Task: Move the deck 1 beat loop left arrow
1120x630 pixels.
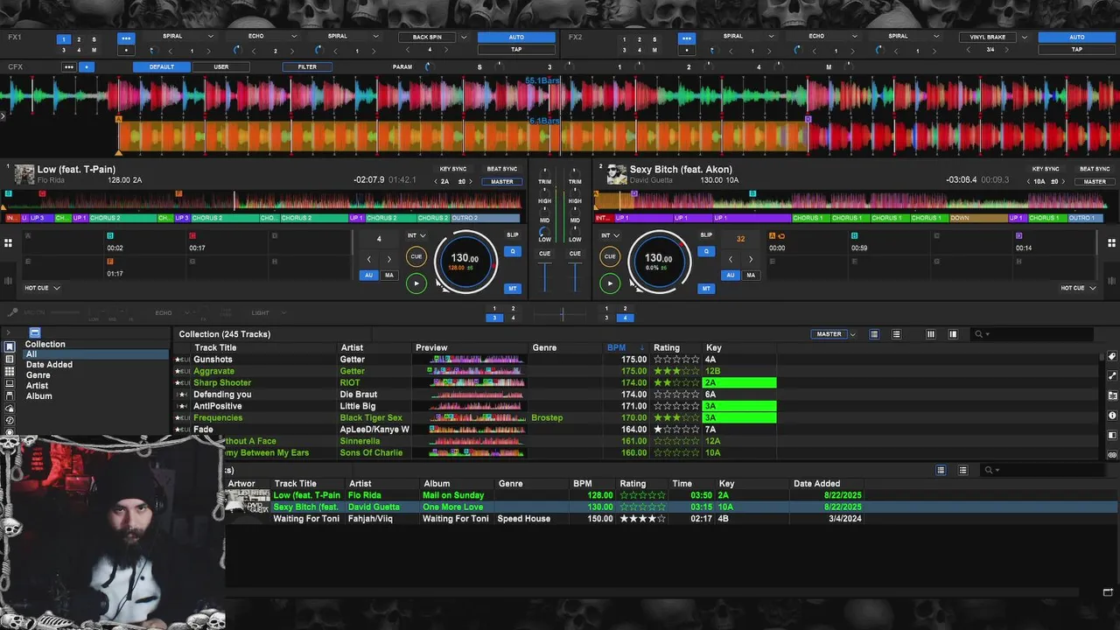Action: pos(368,259)
